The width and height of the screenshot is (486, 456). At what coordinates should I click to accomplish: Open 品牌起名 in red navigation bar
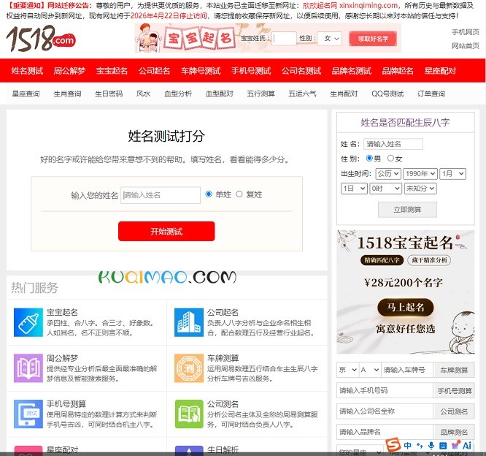tap(398, 71)
